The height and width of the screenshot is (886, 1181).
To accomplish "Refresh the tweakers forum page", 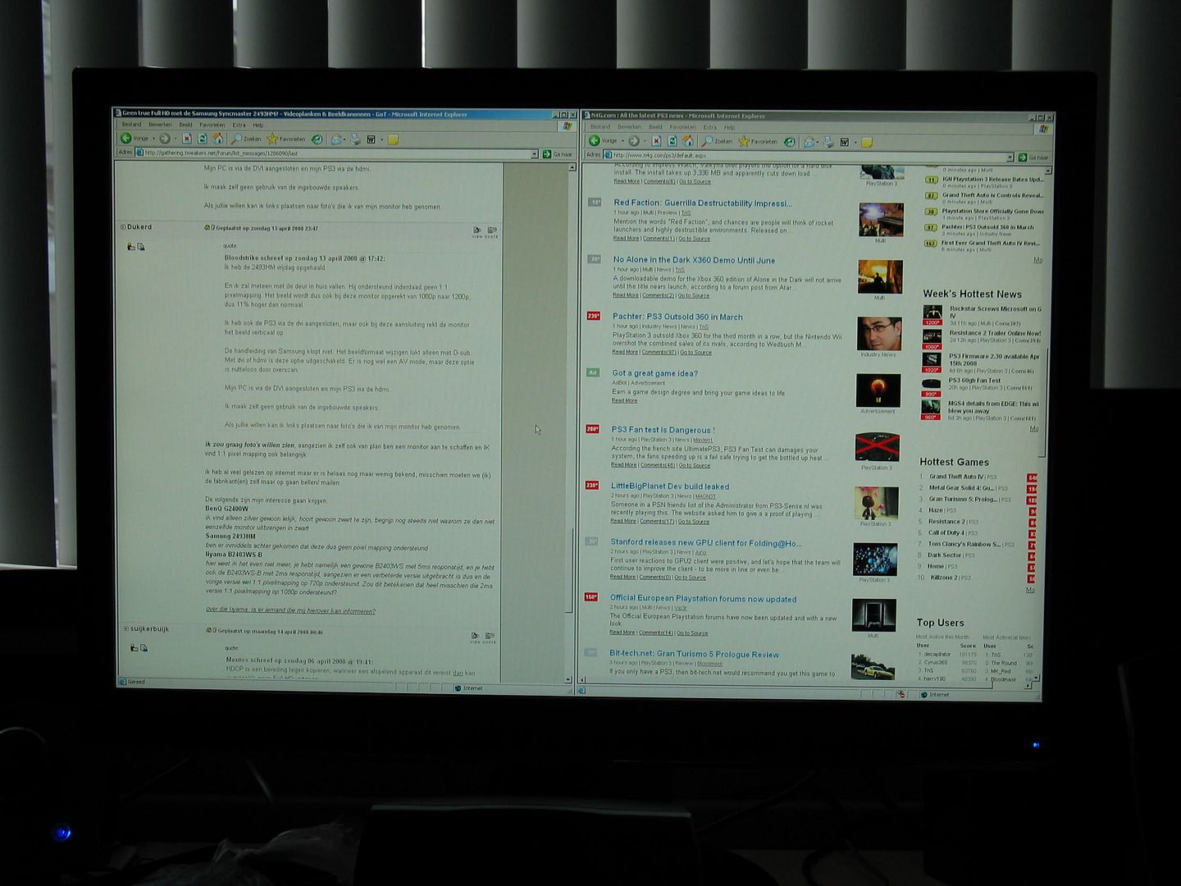I will (x=203, y=138).
